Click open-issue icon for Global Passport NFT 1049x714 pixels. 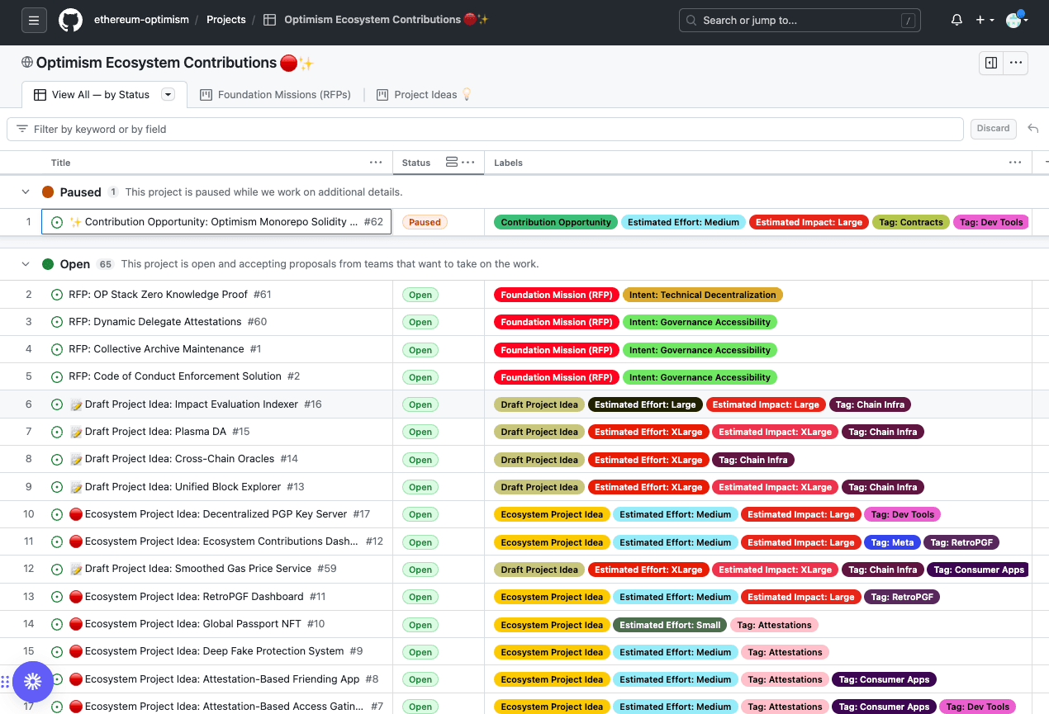click(x=57, y=624)
